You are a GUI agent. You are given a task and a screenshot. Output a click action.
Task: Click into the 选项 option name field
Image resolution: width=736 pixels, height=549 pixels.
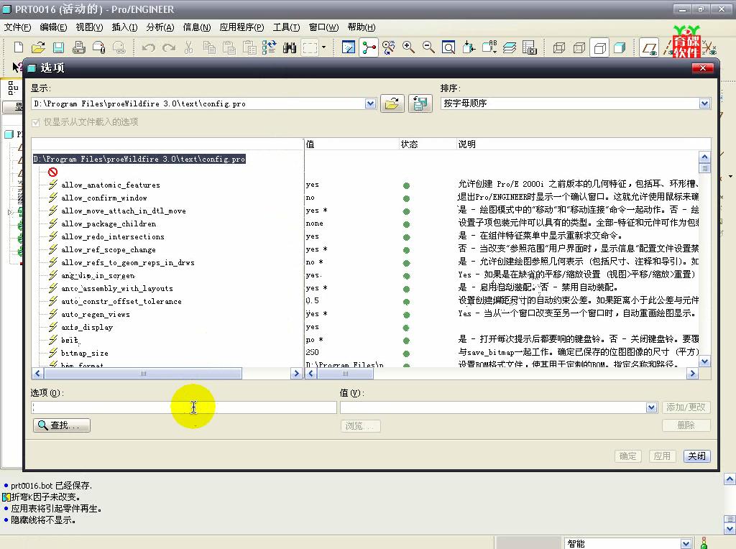tap(184, 407)
